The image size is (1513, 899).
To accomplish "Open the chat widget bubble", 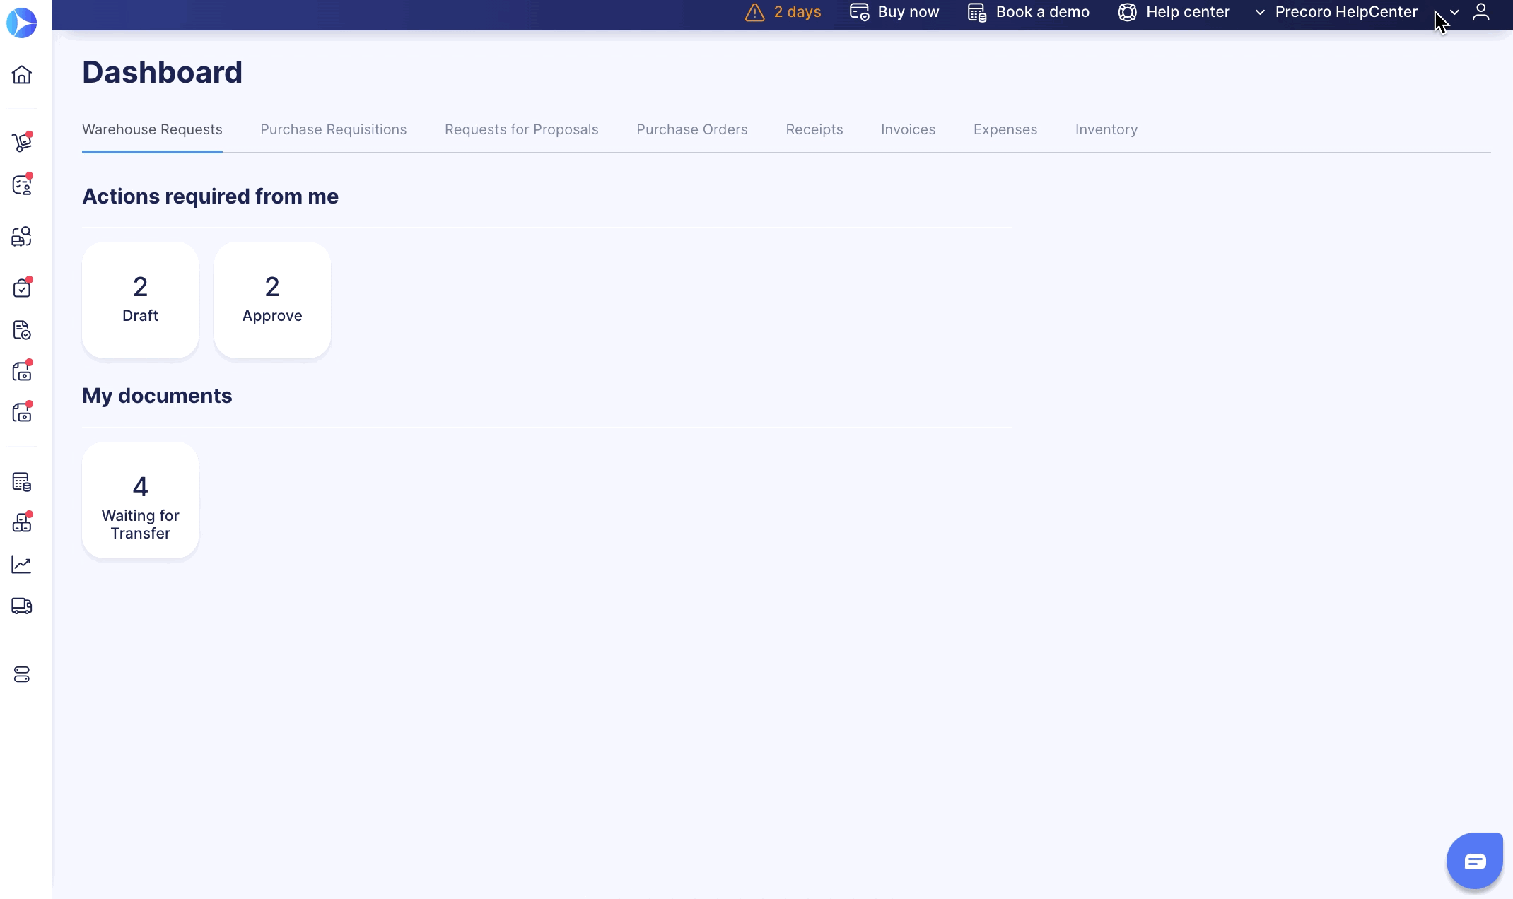I will (1474, 860).
